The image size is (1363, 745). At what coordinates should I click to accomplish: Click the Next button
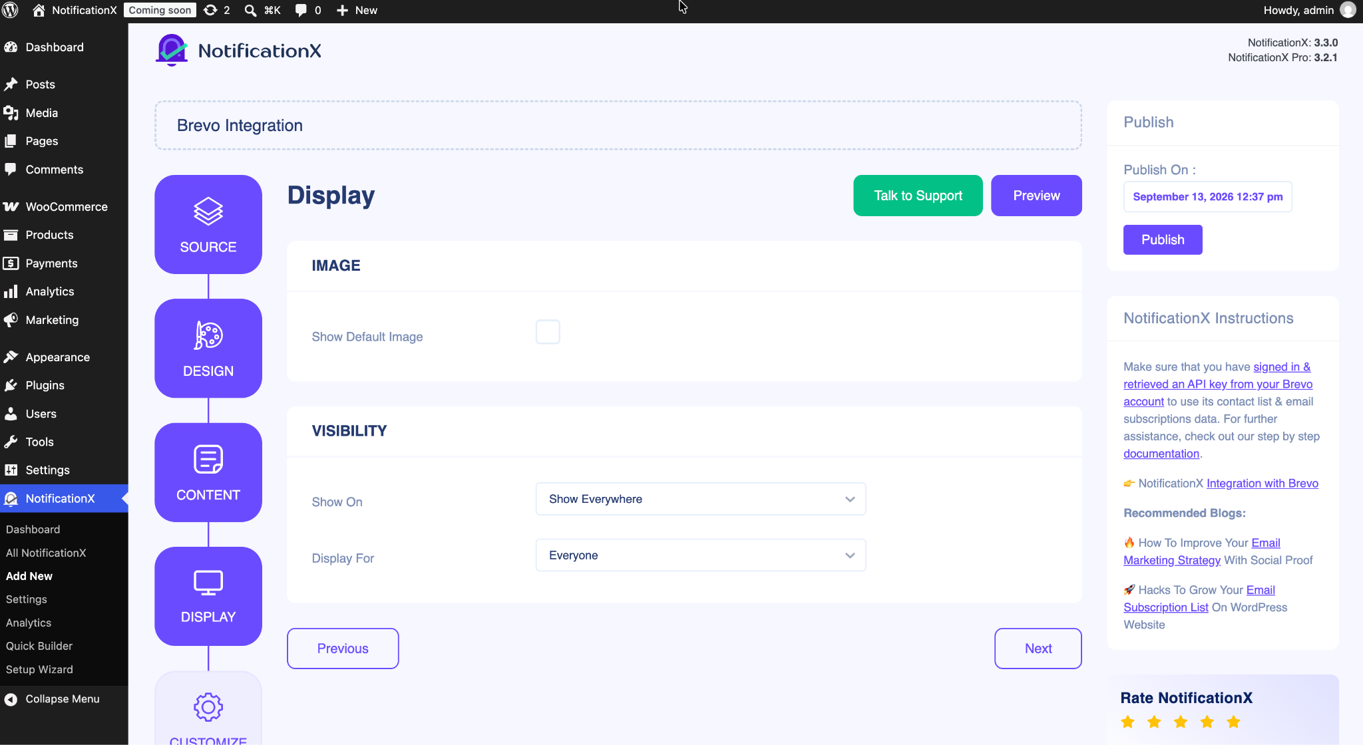pyautogui.click(x=1038, y=649)
